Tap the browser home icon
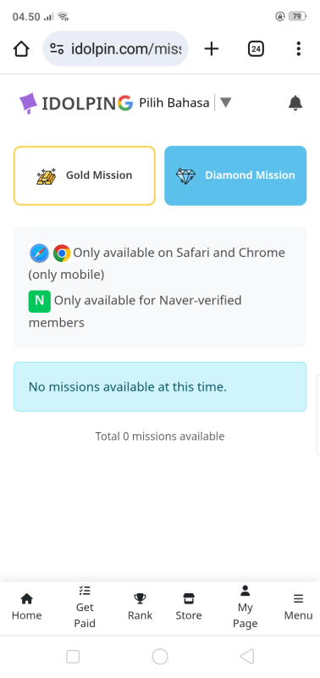Image resolution: width=320 pixels, height=678 pixels. pos(21,49)
